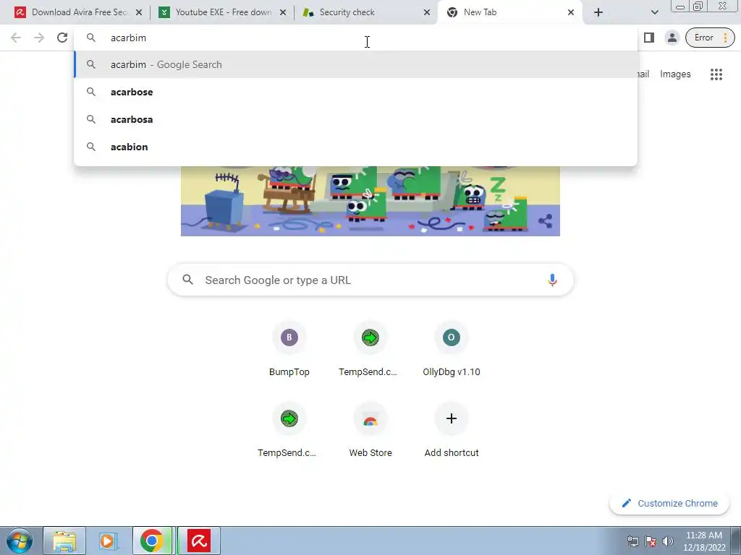
Task: Share the Google Doodle
Action: [x=545, y=221]
